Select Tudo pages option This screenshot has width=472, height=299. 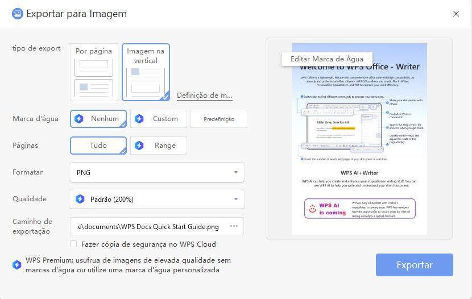tap(98, 146)
